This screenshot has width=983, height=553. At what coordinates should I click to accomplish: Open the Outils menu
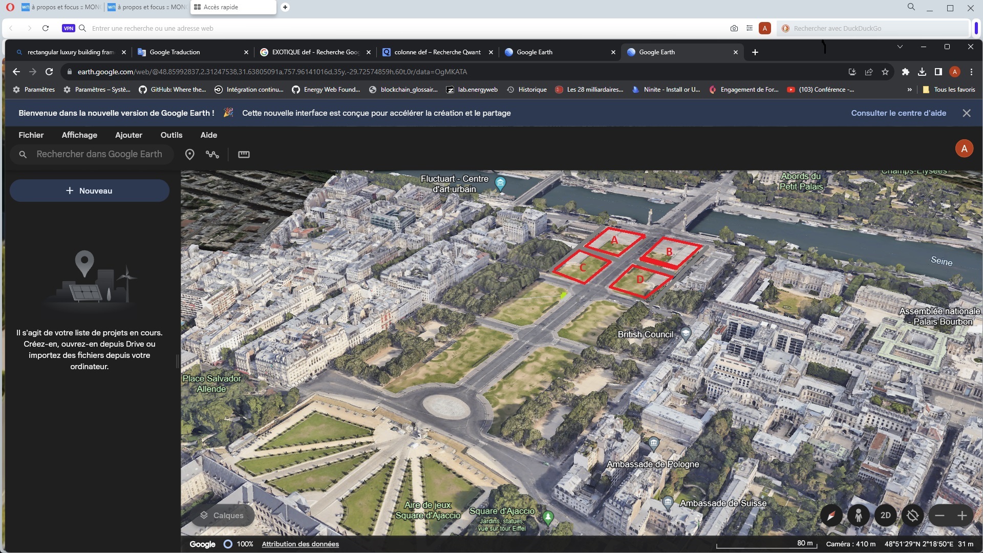(x=172, y=135)
